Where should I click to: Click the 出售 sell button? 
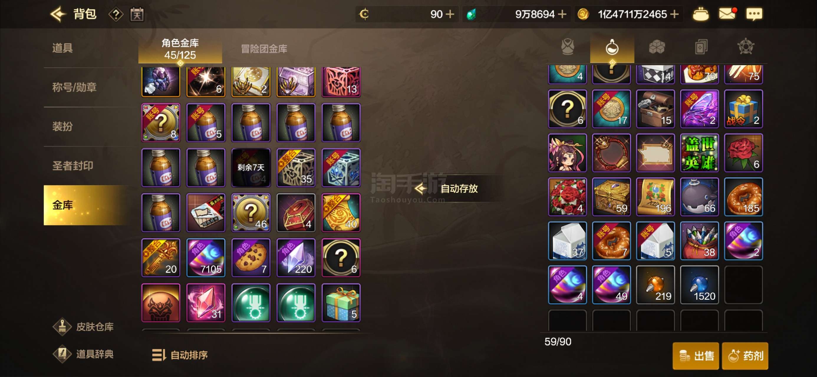(696, 356)
